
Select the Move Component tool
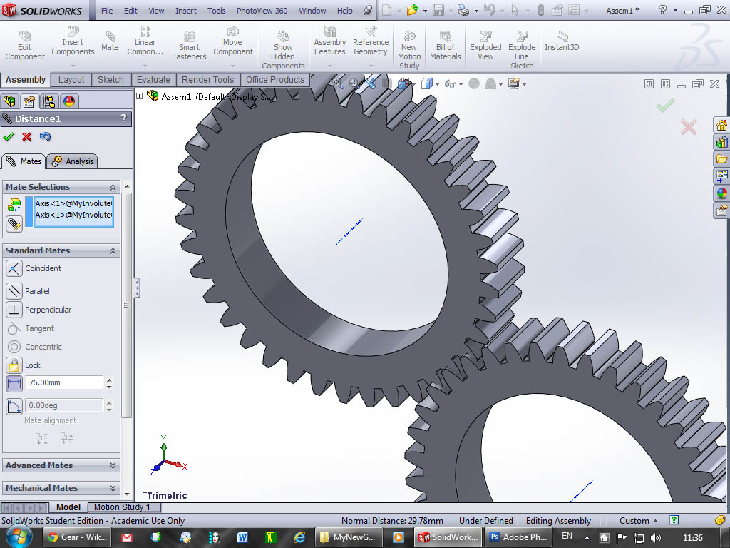pyautogui.click(x=233, y=41)
